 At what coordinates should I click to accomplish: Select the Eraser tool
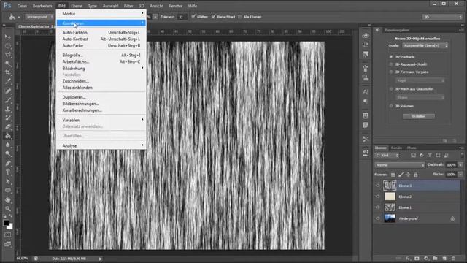8,126
